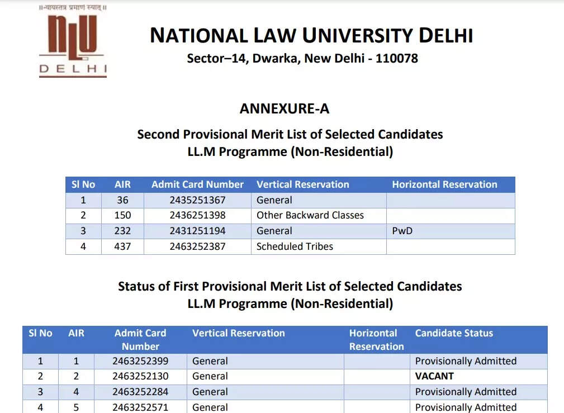
Task: Click admit card number 2431251194
Action: click(197, 231)
